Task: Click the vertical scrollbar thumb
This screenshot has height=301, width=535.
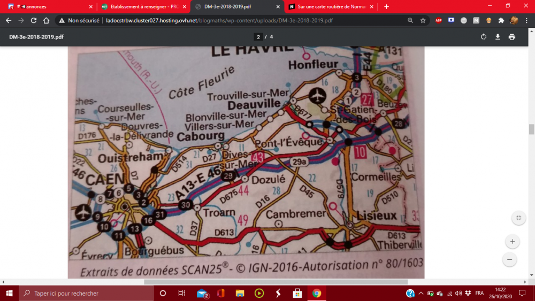Action: tap(531, 129)
